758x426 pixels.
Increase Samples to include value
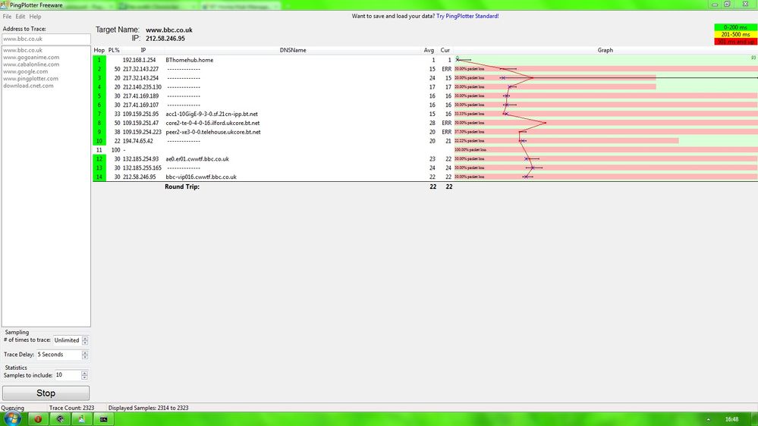click(x=84, y=373)
